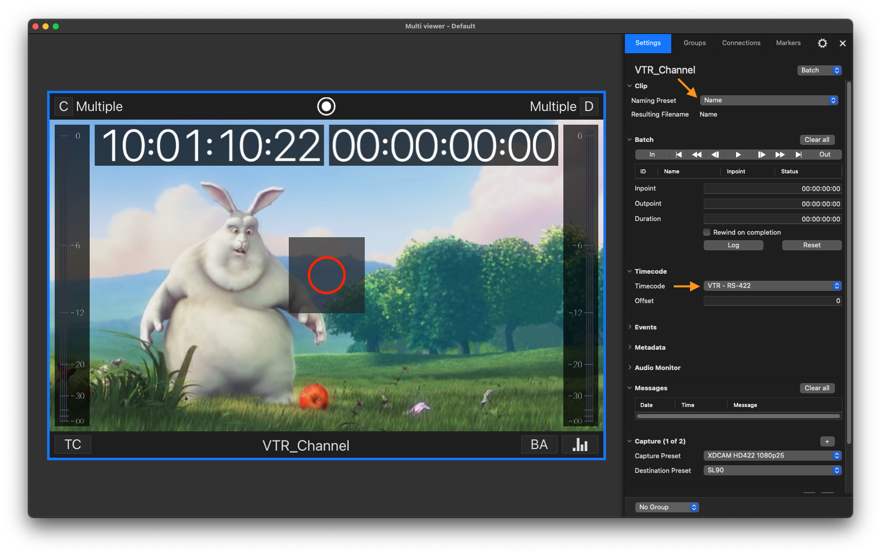Click the 10:01:10:22 timecode display

pos(209,145)
